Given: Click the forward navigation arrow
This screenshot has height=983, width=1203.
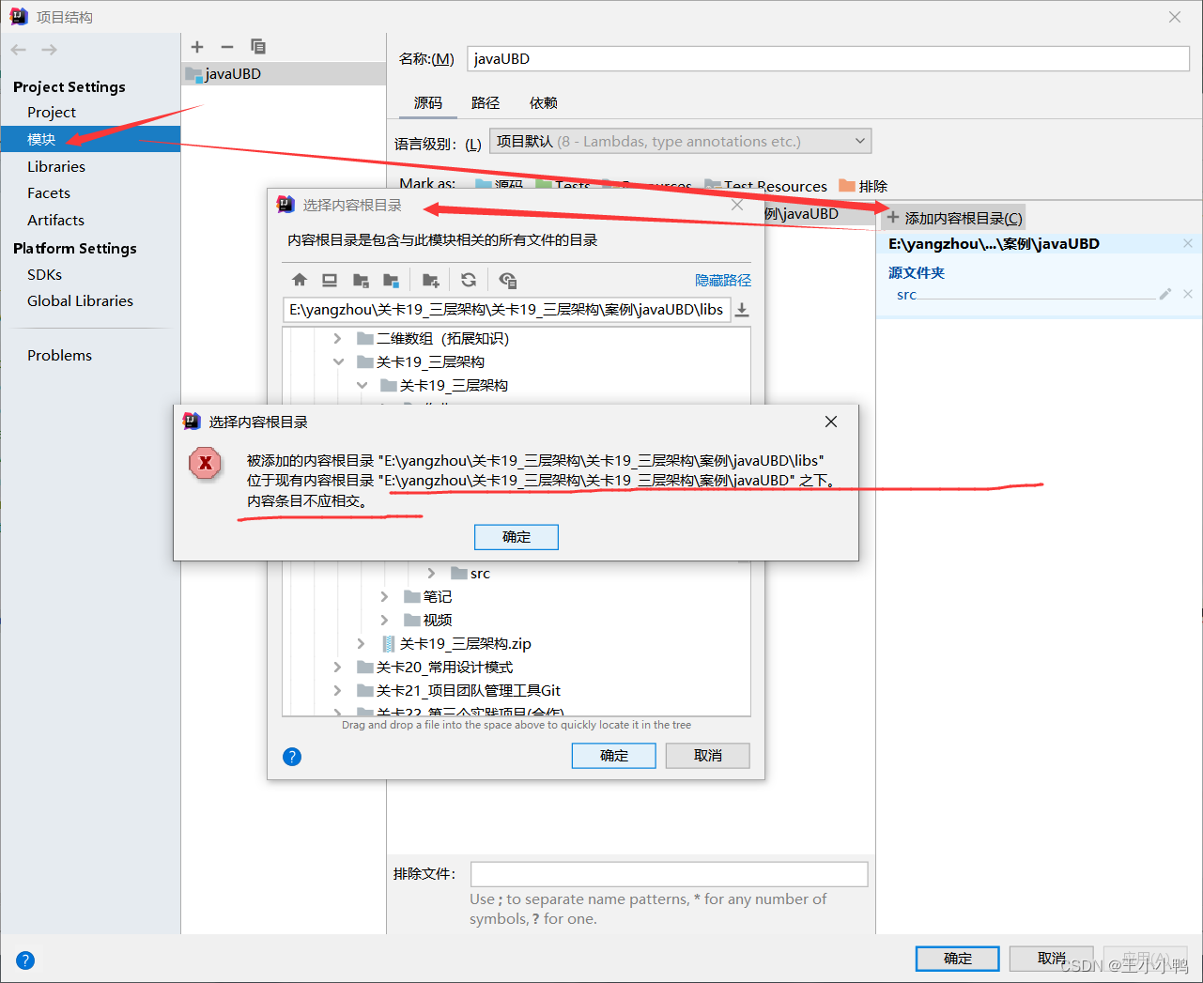Looking at the screenshot, I should pyautogui.click(x=49, y=50).
